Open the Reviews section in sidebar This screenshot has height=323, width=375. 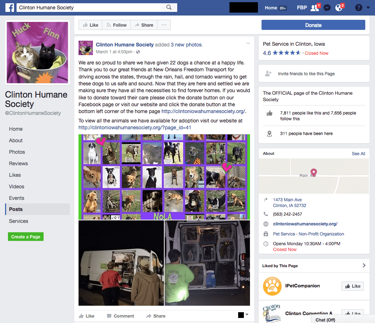[x=18, y=163]
